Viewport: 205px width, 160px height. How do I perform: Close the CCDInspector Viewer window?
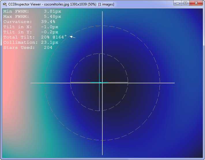(196, 3)
